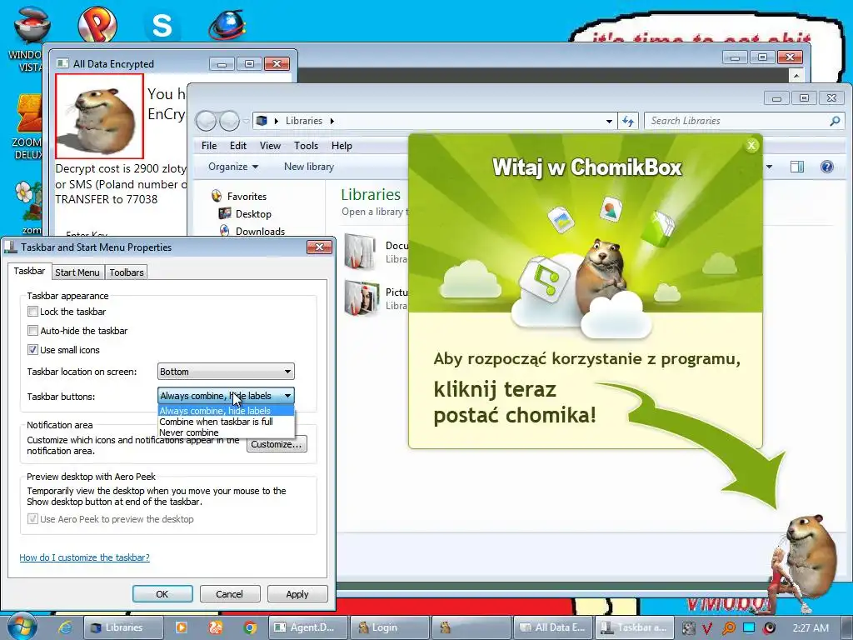The width and height of the screenshot is (853, 640).
Task: Open Taskbar location on screen dropdown
Action: click(226, 372)
